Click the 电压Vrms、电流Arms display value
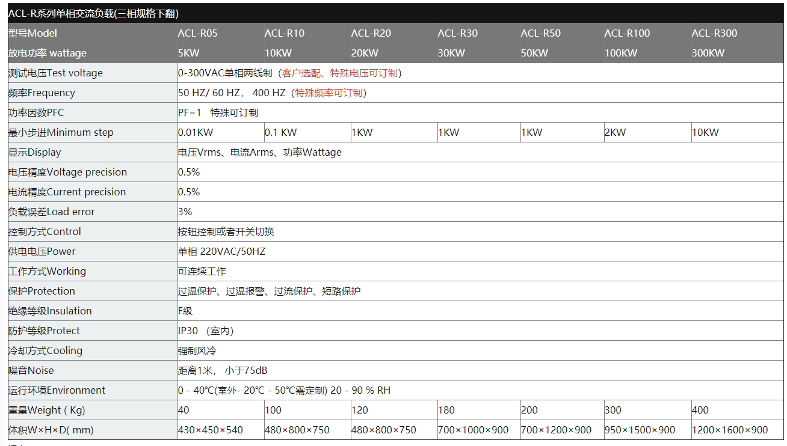 260,152
